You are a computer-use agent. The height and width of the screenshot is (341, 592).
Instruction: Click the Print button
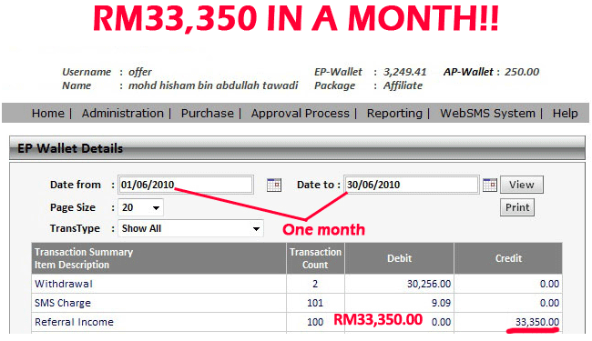517,207
